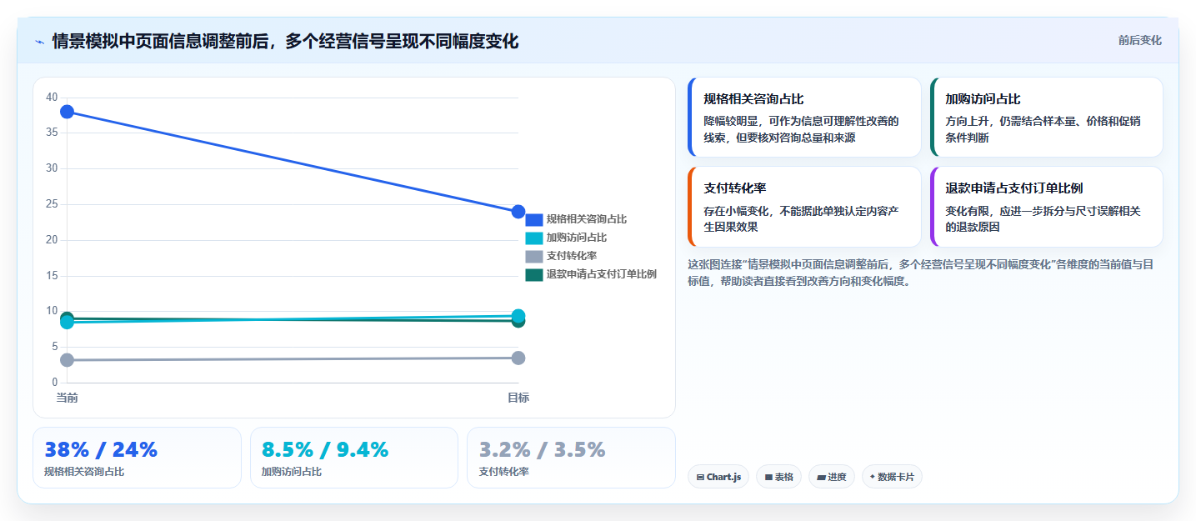Select the 进度 tag
This screenshot has height=521, width=1196.
[831, 477]
